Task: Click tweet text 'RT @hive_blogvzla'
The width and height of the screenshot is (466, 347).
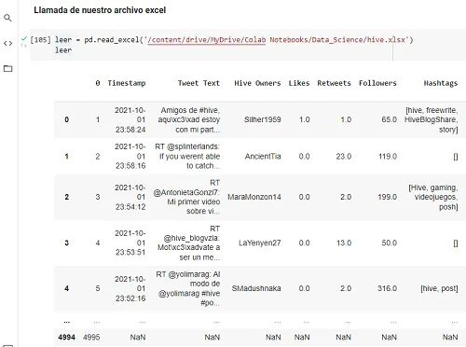Action: (188, 243)
